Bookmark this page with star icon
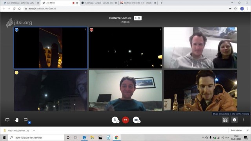Viewport: 251px width, 141px height. coord(235,9)
